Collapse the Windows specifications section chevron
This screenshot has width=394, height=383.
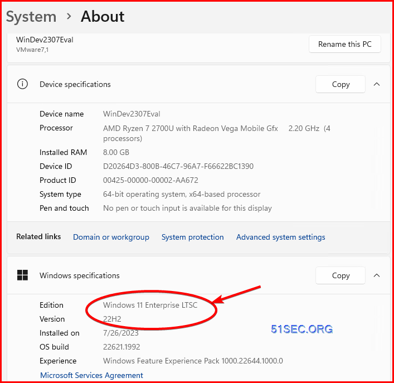click(x=377, y=275)
